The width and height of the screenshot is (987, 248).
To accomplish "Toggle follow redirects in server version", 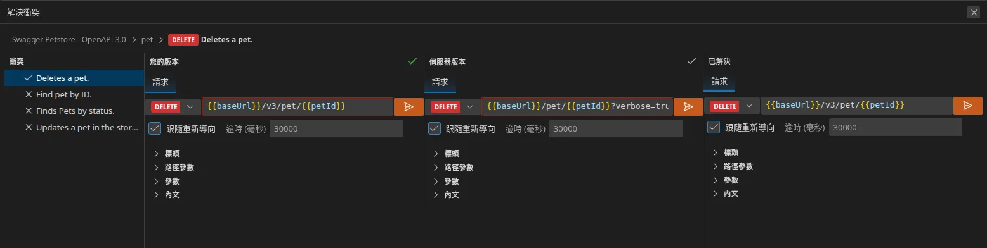I will pyautogui.click(x=435, y=128).
